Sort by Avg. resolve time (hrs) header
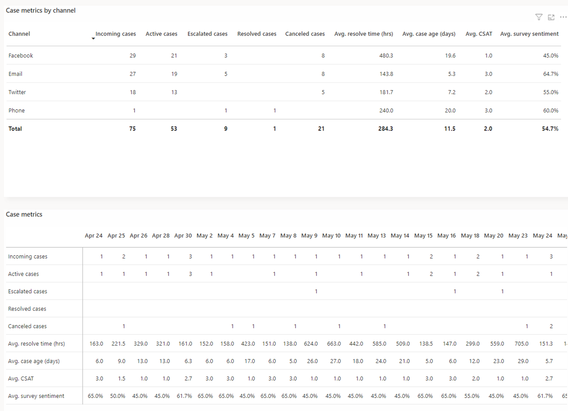 coord(363,34)
